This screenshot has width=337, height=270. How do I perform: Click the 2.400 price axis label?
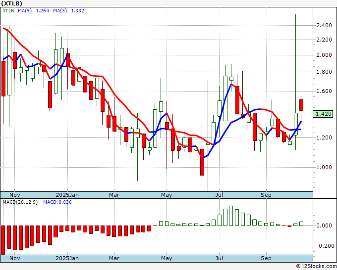pyautogui.click(x=324, y=25)
